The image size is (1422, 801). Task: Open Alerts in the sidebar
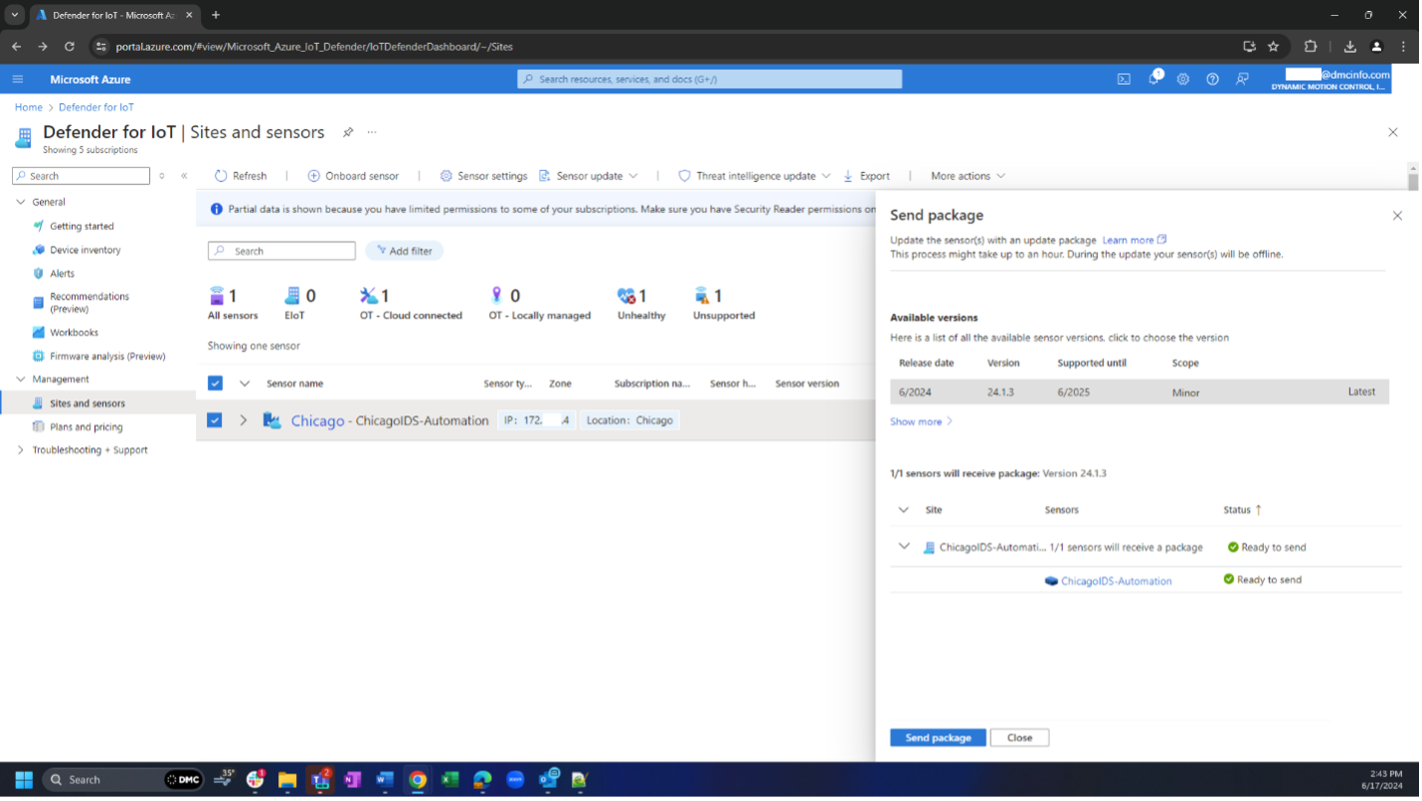62,273
